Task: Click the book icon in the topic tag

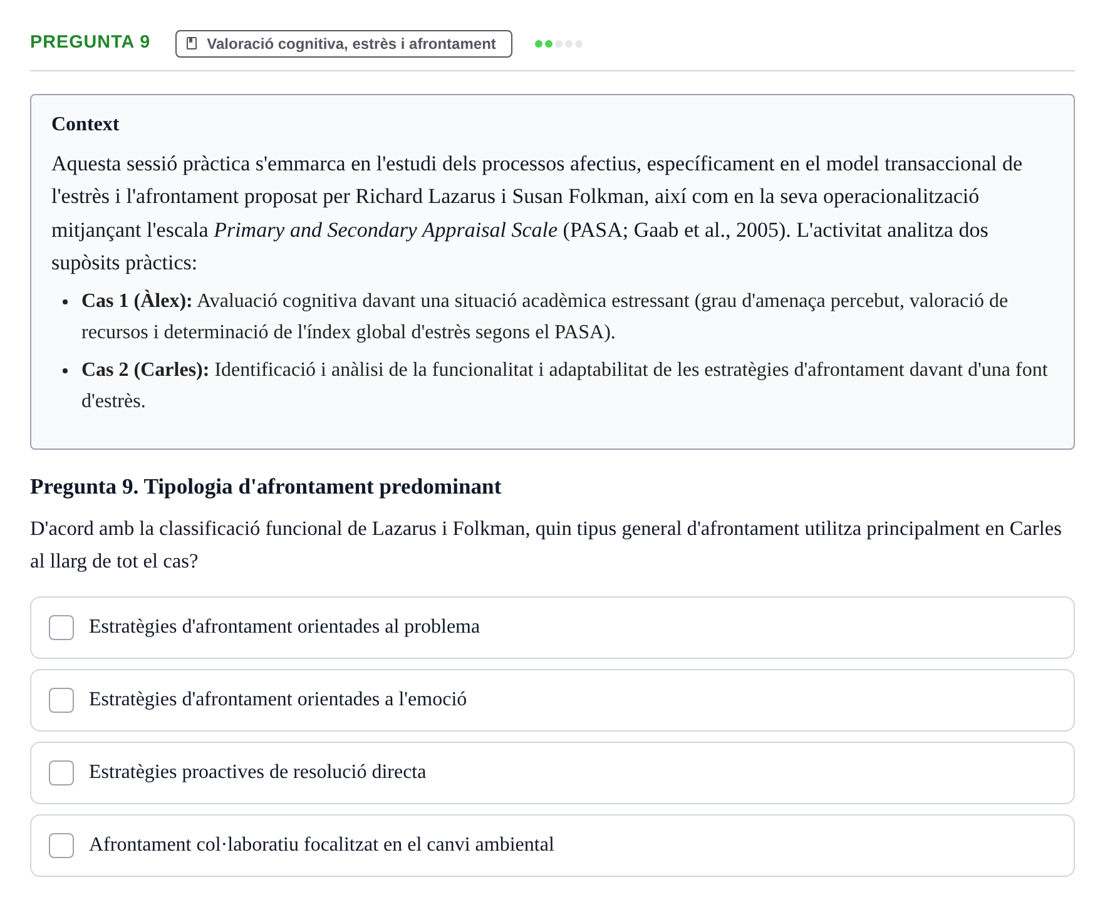Action: coord(192,44)
